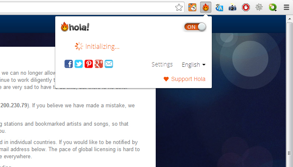Share Hola on Twitter
293x167 pixels.
point(79,64)
